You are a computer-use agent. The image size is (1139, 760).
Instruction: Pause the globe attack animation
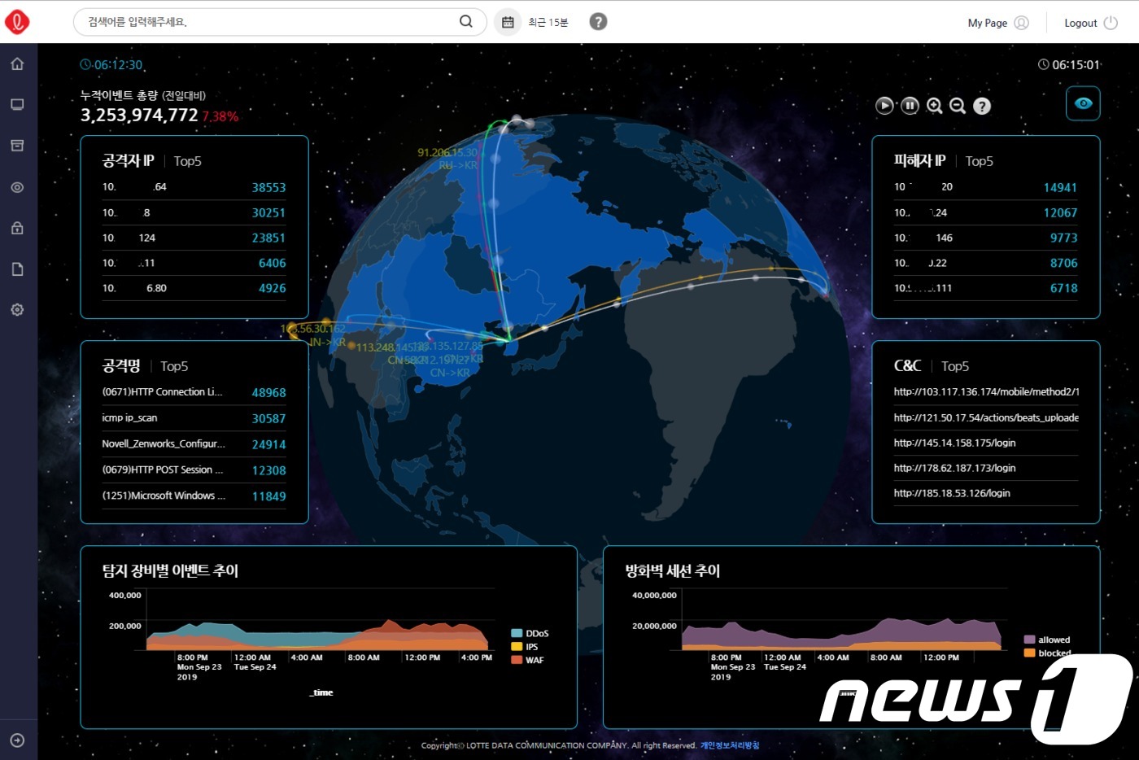pyautogui.click(x=910, y=106)
